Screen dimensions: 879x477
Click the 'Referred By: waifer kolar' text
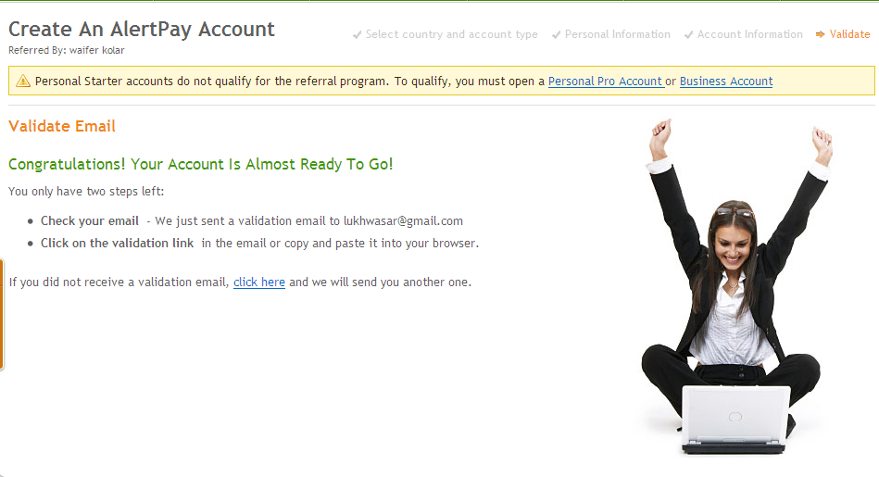66,50
